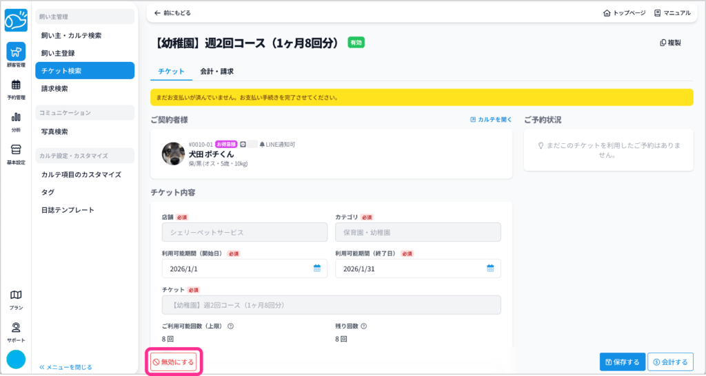The image size is (706, 376).
Task: Open the カルテを開く link
Action: [491, 120]
